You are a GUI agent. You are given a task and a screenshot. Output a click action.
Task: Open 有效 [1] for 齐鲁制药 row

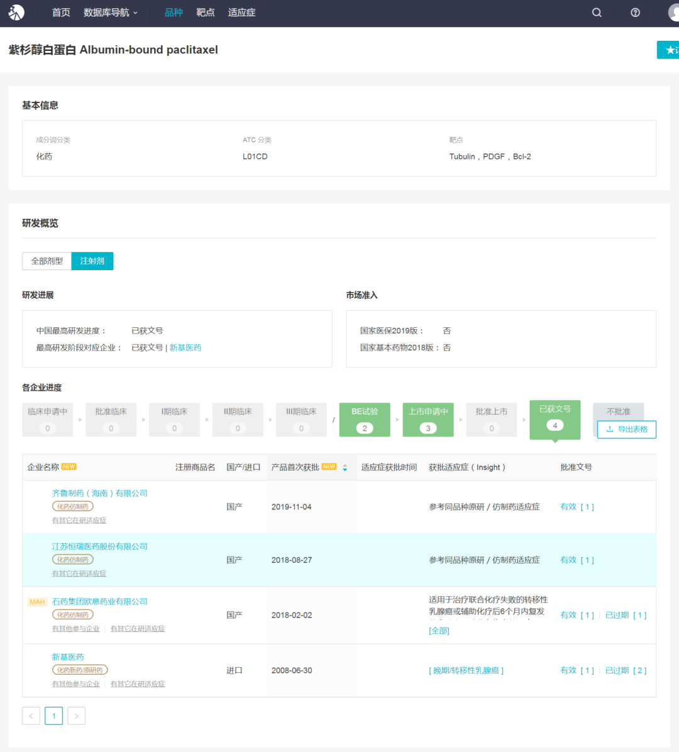point(577,507)
